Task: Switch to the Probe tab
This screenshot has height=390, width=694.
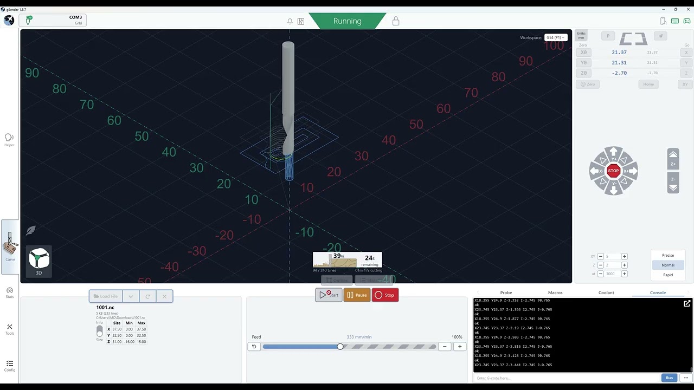Action: tap(506, 292)
